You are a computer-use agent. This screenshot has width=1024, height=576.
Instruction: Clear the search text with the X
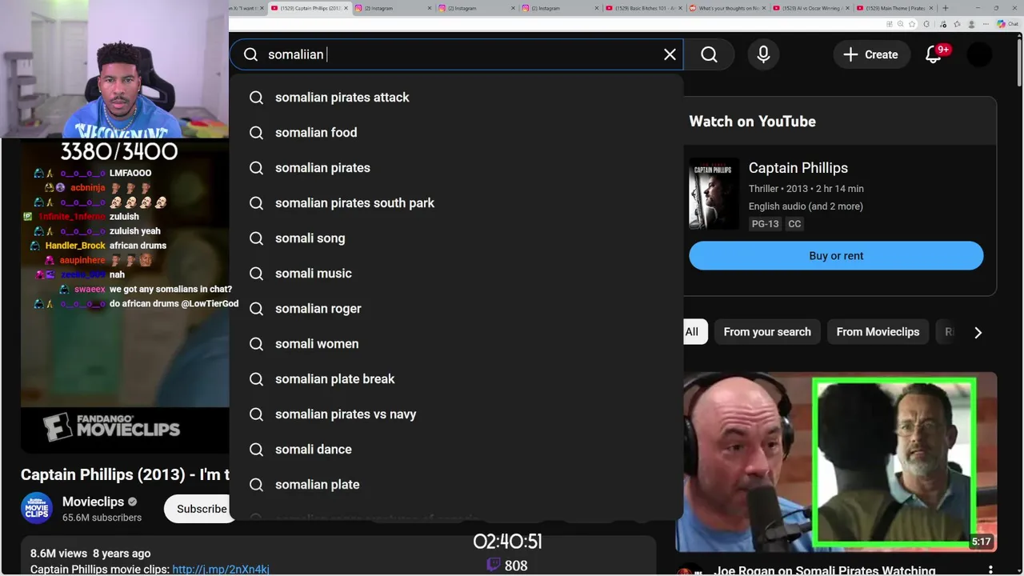click(670, 54)
